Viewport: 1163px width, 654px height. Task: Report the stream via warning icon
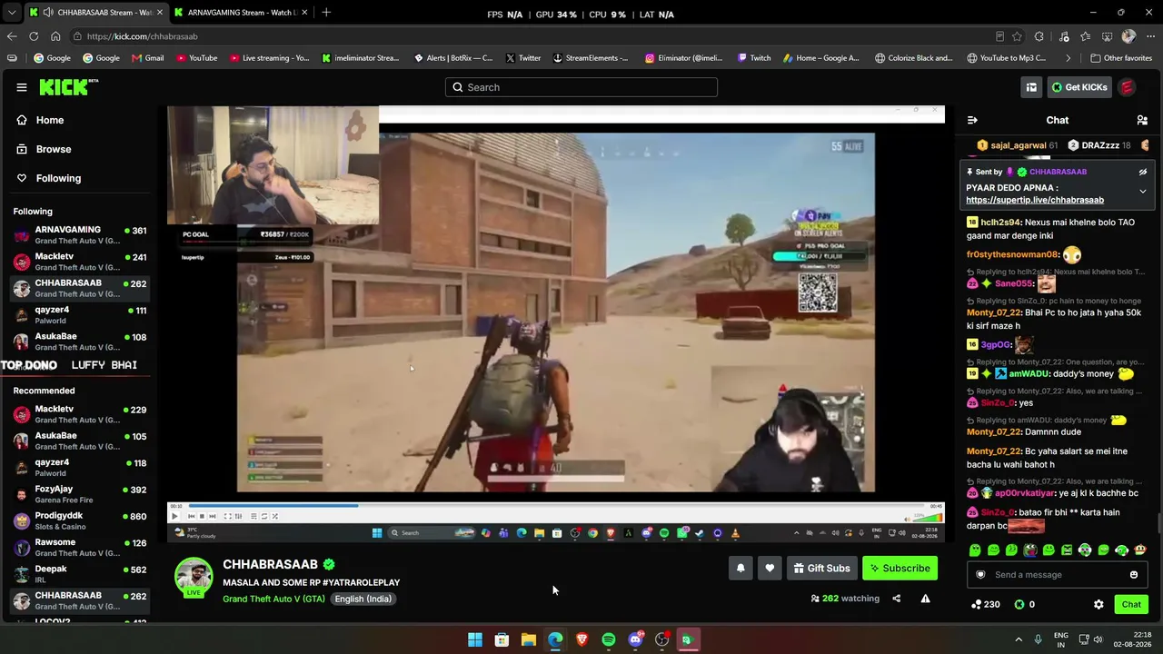925,599
